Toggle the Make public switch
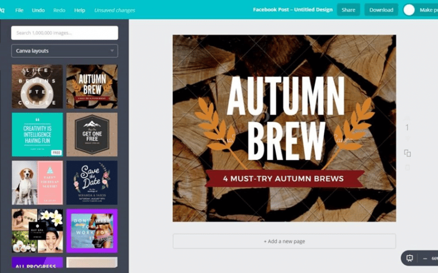 click(x=410, y=10)
